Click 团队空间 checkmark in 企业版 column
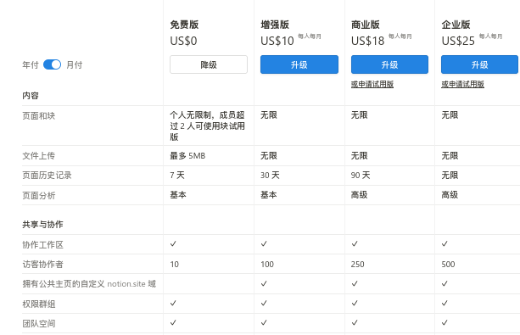The image size is (520, 335). tap(445, 322)
